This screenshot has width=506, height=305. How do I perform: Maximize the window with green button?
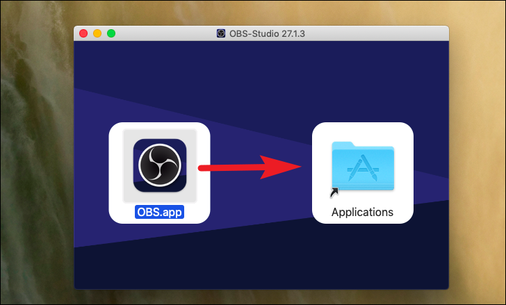111,33
